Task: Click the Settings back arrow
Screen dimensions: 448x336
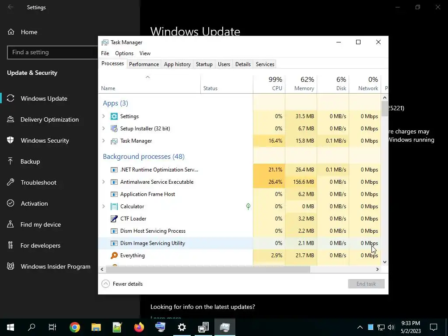Action: coord(10,7)
